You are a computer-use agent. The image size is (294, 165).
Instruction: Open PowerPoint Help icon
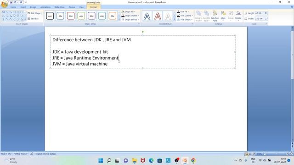[292, 7]
